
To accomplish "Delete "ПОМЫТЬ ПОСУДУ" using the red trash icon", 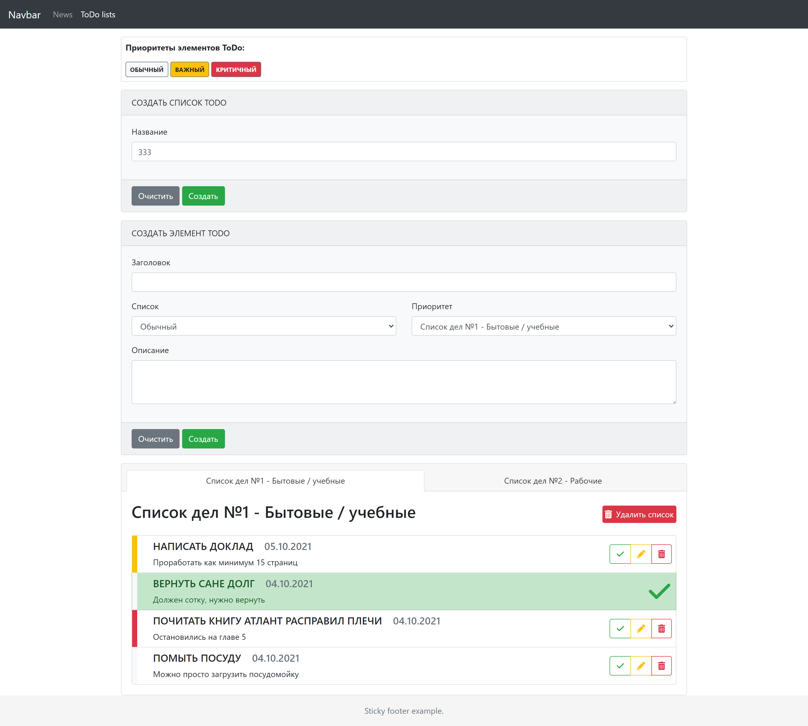I will click(661, 665).
